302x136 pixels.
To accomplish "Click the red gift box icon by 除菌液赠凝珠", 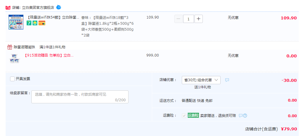I will pyautogui.click(x=10, y=47).
